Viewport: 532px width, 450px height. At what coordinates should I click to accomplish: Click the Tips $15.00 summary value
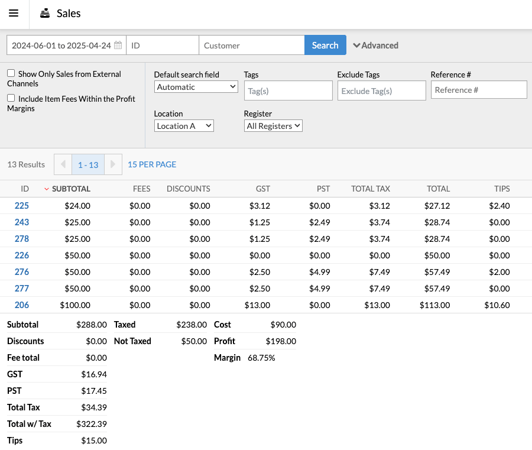[94, 441]
